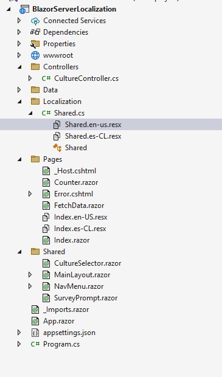Screen dimensions: 222x377
Task: Click the C# icon of Shared.cs
Action: pyautogui.click(x=46, y=113)
